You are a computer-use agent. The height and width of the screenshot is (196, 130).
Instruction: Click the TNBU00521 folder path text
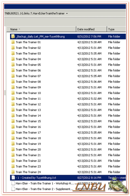coord(35,13)
